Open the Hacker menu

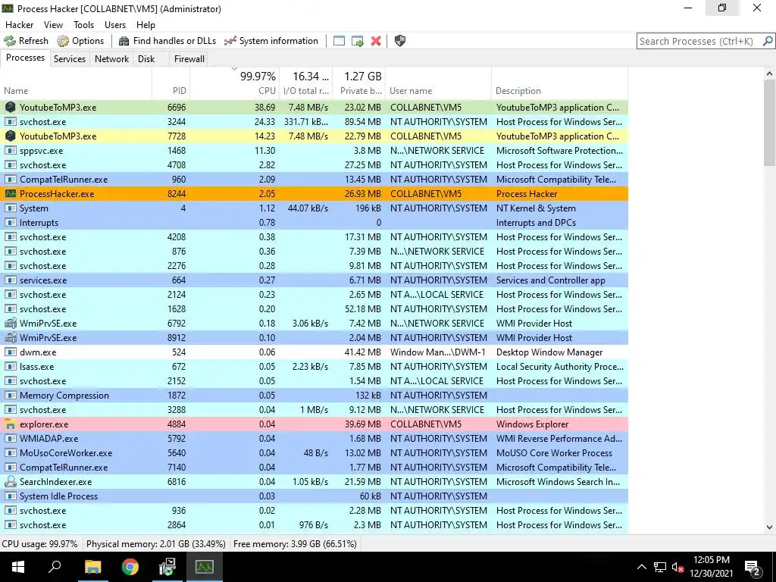pos(19,25)
